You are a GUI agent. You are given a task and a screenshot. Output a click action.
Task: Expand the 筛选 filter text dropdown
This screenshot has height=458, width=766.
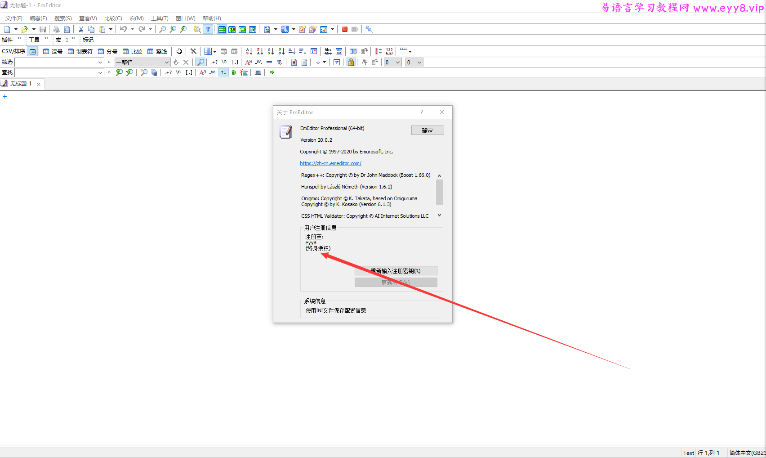pos(100,63)
